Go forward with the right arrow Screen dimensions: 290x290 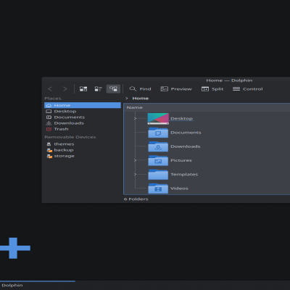65,89
